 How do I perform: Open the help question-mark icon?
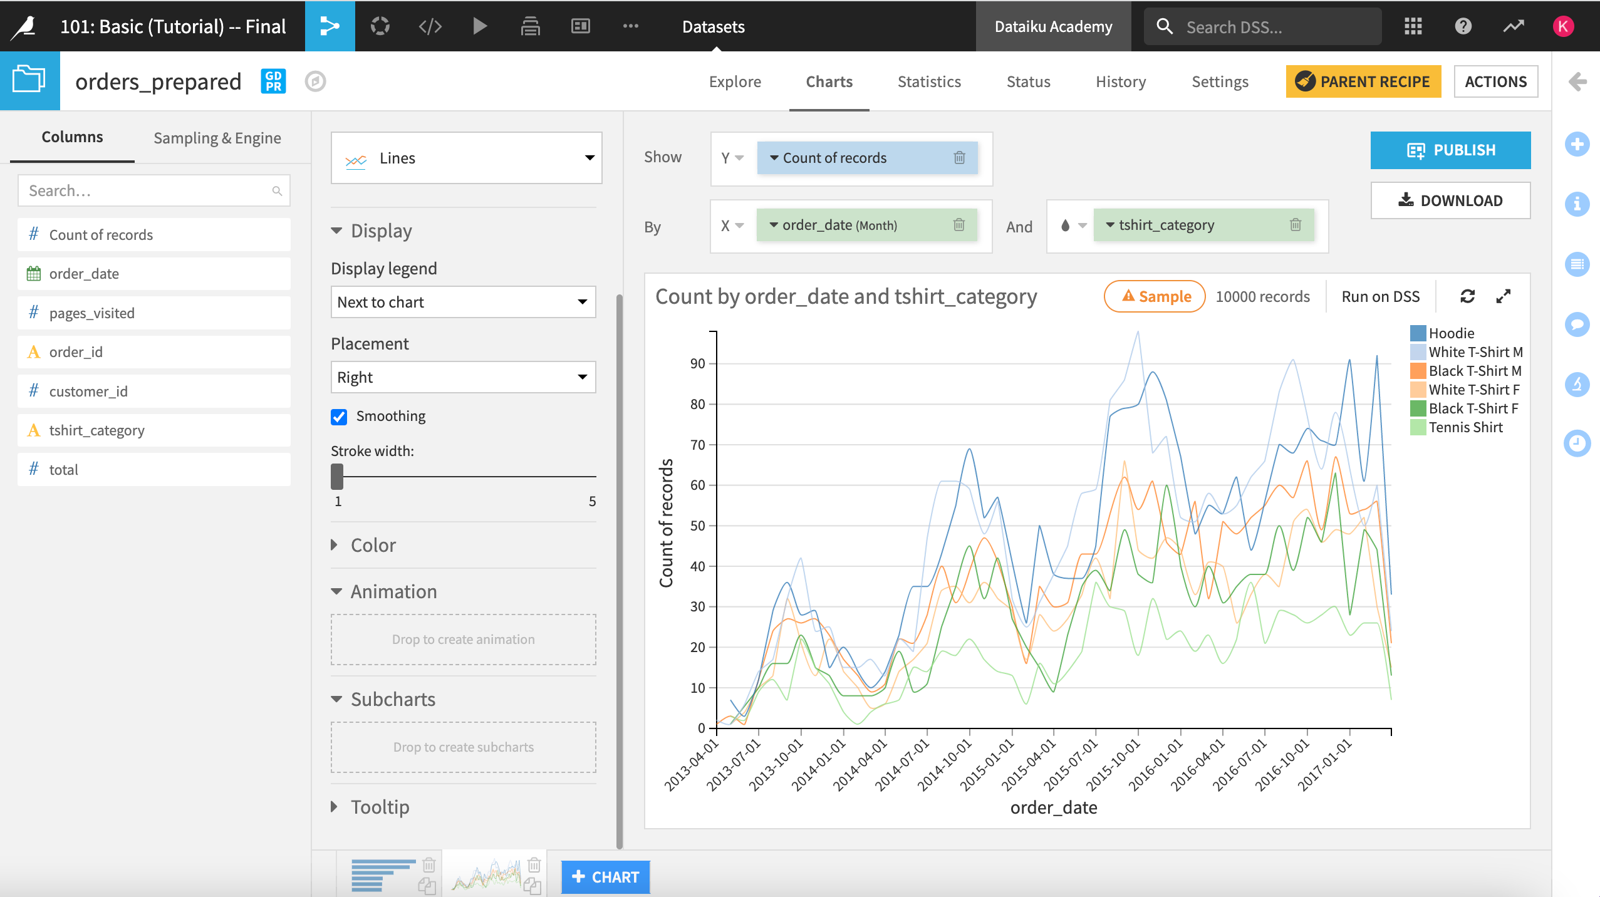(1462, 26)
